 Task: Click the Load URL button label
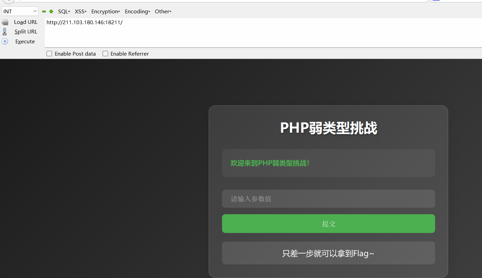[x=26, y=22]
